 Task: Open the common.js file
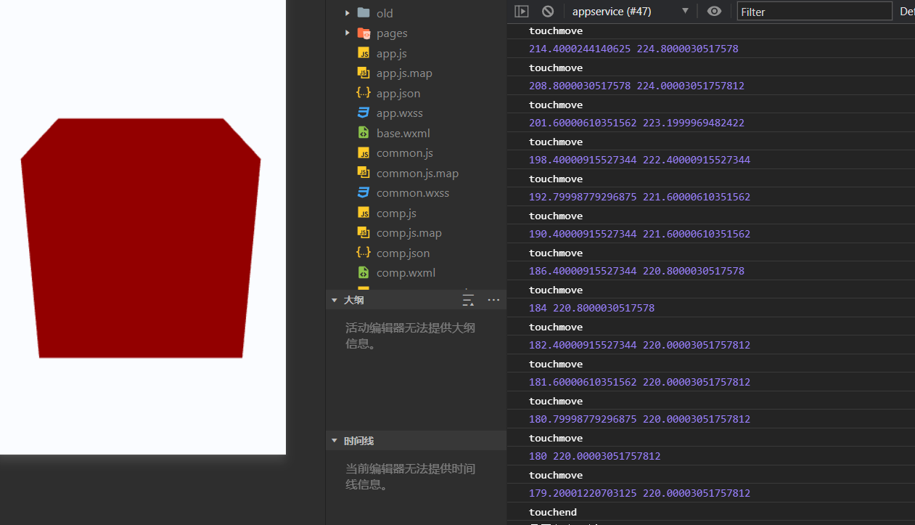click(x=405, y=153)
